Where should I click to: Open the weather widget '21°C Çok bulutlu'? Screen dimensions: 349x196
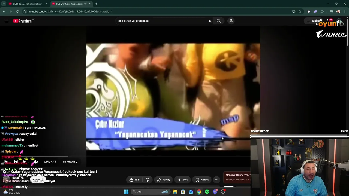pos(11,192)
